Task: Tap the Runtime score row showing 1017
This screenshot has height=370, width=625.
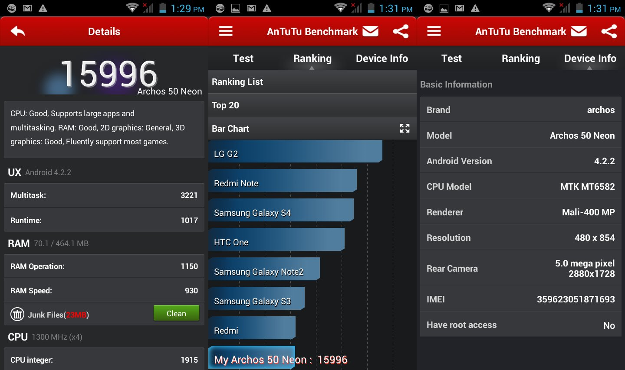Action: coord(104,220)
